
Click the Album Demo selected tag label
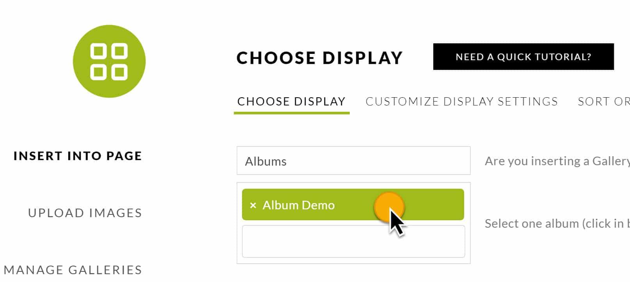pos(299,205)
